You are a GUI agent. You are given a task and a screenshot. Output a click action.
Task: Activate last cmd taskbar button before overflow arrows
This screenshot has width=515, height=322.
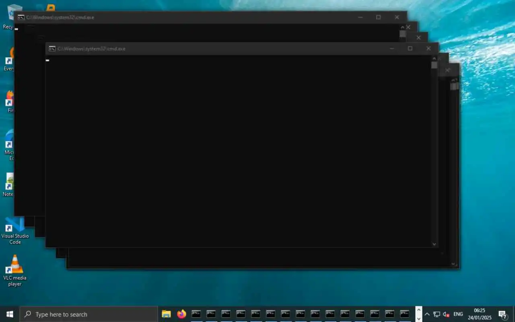coord(405,314)
